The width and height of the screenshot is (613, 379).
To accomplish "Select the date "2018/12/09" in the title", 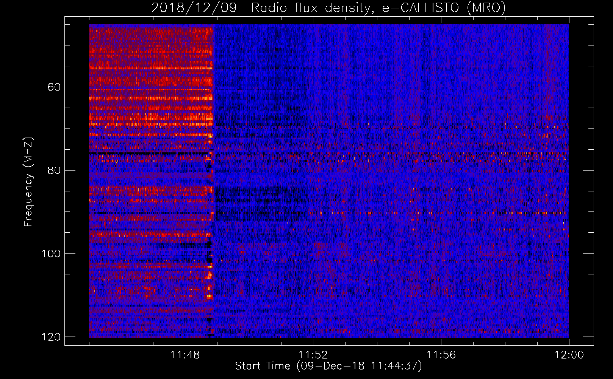I will click(x=194, y=8).
